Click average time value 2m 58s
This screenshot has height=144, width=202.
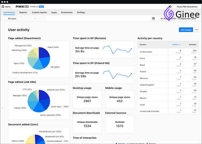pyautogui.click(x=81, y=76)
